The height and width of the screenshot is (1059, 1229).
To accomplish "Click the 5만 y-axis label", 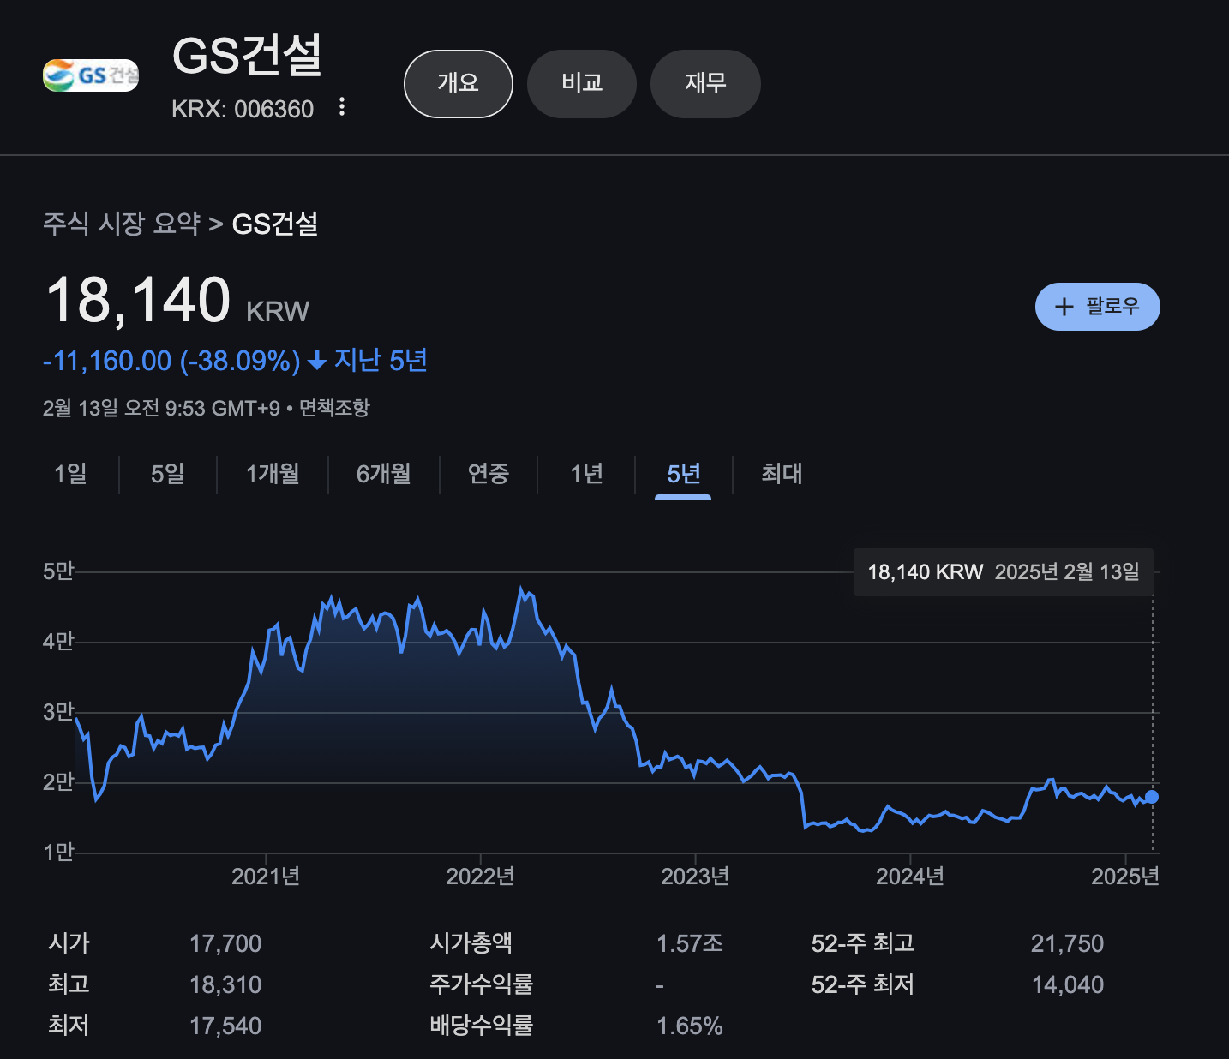I will [58, 571].
